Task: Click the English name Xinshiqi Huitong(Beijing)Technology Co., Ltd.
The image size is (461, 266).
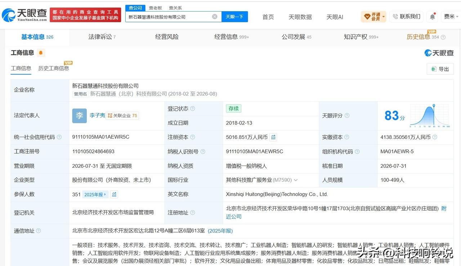Action: 277,194
